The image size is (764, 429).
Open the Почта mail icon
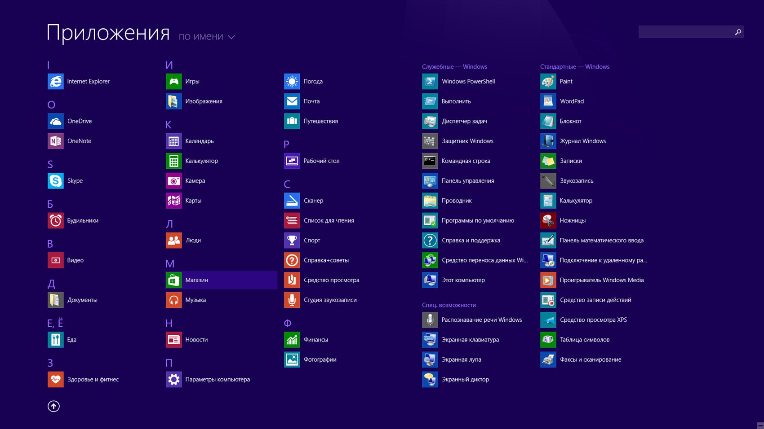click(292, 101)
